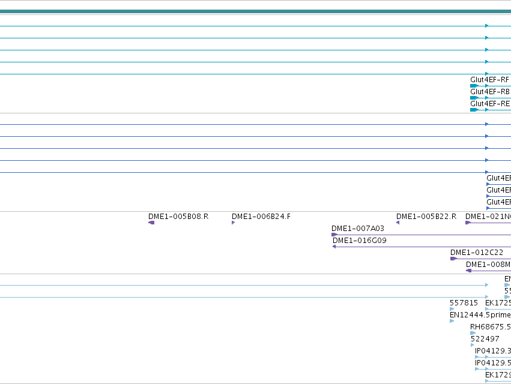Select the IP04129.3 feature label
Screen dimensions: 511x384
(493, 351)
